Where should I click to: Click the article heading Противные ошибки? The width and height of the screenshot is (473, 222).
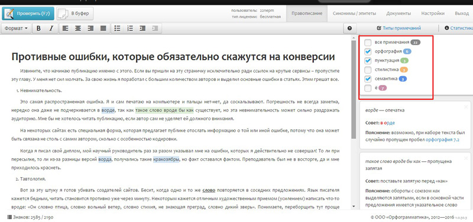click(173, 57)
